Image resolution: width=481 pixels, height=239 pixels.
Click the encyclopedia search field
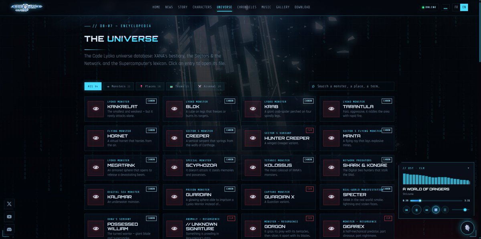352,86
